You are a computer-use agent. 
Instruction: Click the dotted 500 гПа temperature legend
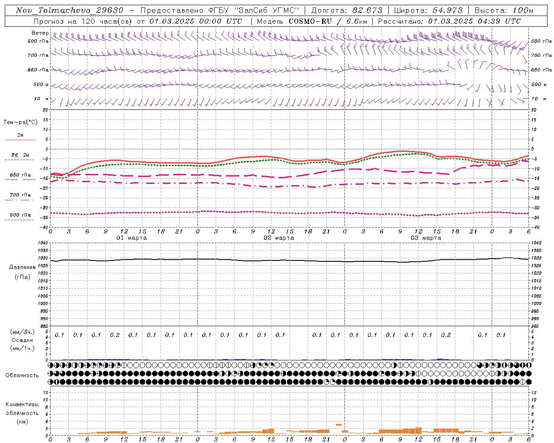(20, 217)
